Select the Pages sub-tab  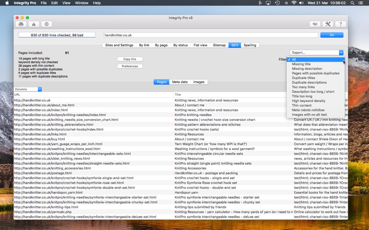(161, 82)
